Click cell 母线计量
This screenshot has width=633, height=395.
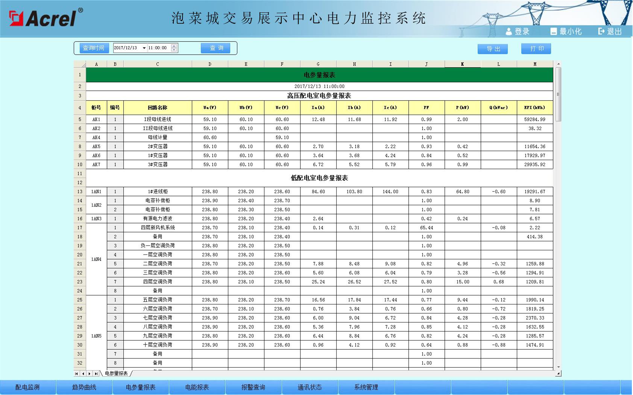tap(158, 138)
